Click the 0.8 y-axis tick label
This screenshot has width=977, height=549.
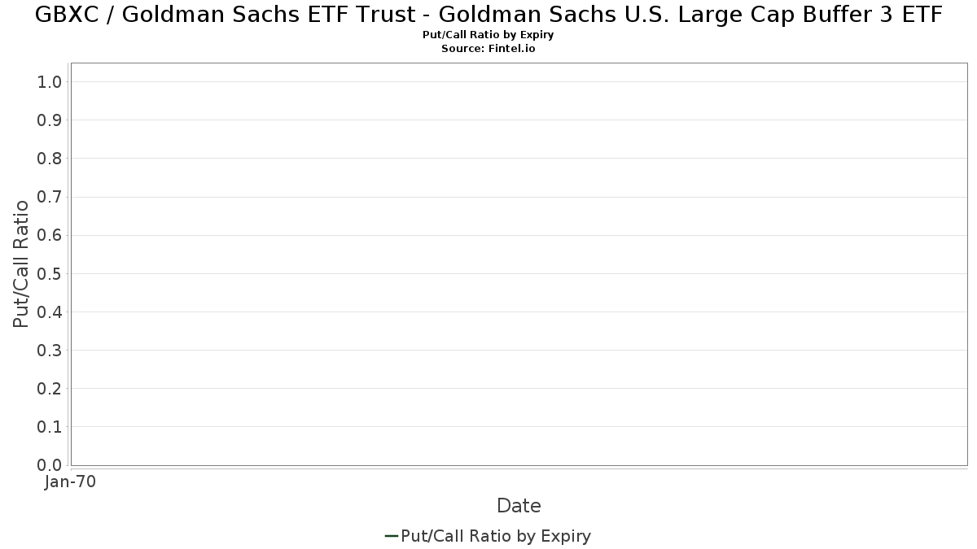click(50, 159)
